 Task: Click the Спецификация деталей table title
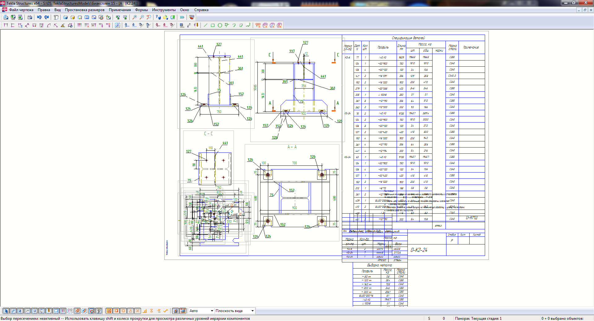(408, 38)
